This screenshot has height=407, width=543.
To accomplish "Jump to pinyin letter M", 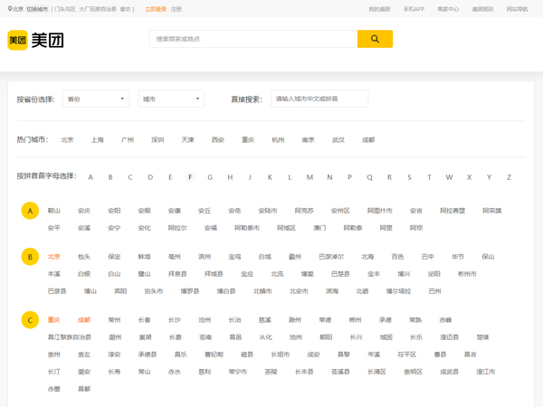I will tap(310, 177).
